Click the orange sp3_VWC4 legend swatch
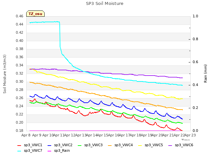210x157 pixels. click(x=110, y=146)
